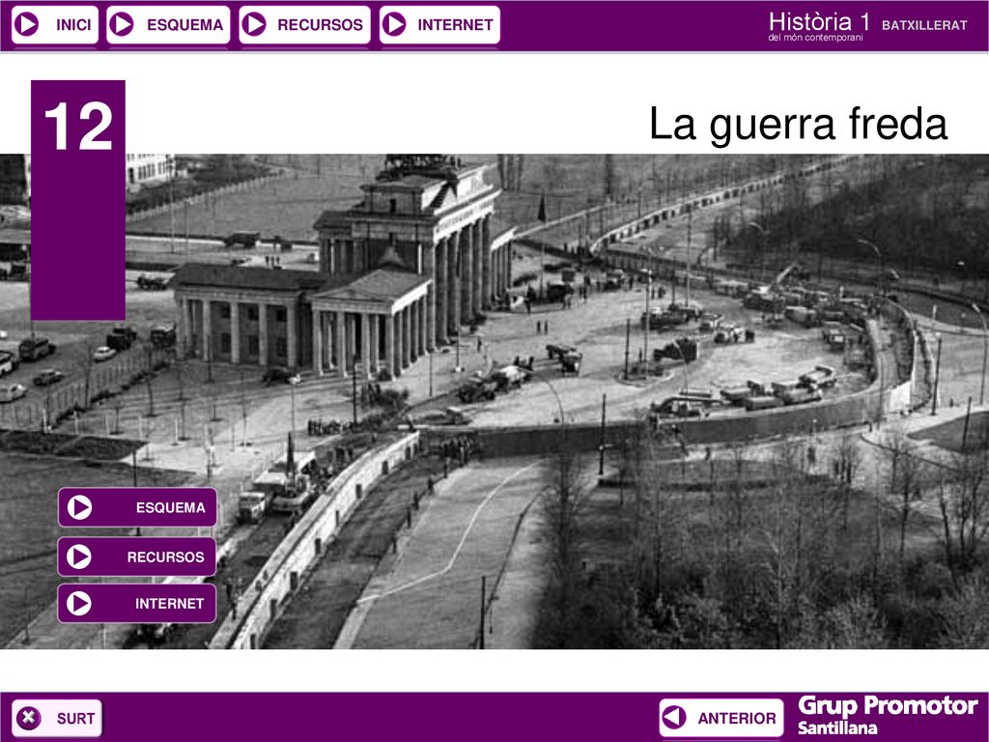
Task: Click the play arrow icon on top INICI
Action: coord(27,24)
